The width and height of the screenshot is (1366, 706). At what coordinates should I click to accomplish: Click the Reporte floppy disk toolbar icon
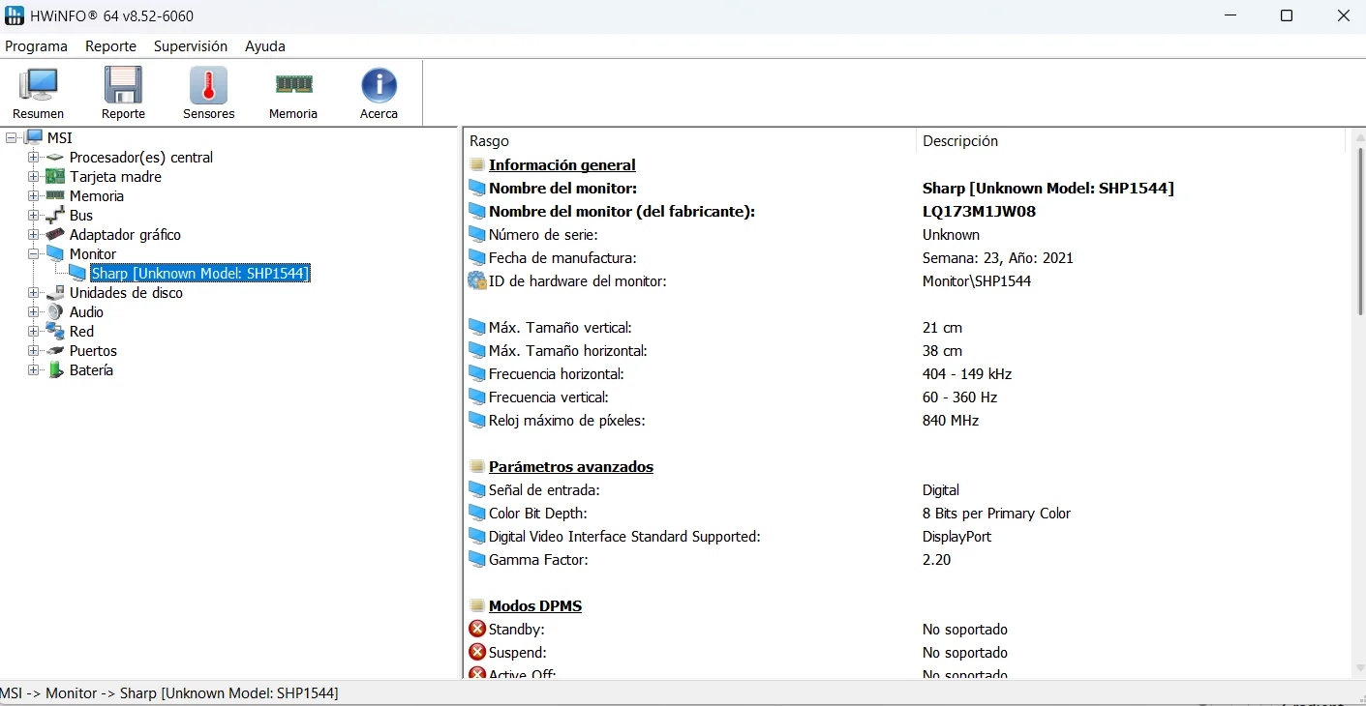coord(123,85)
